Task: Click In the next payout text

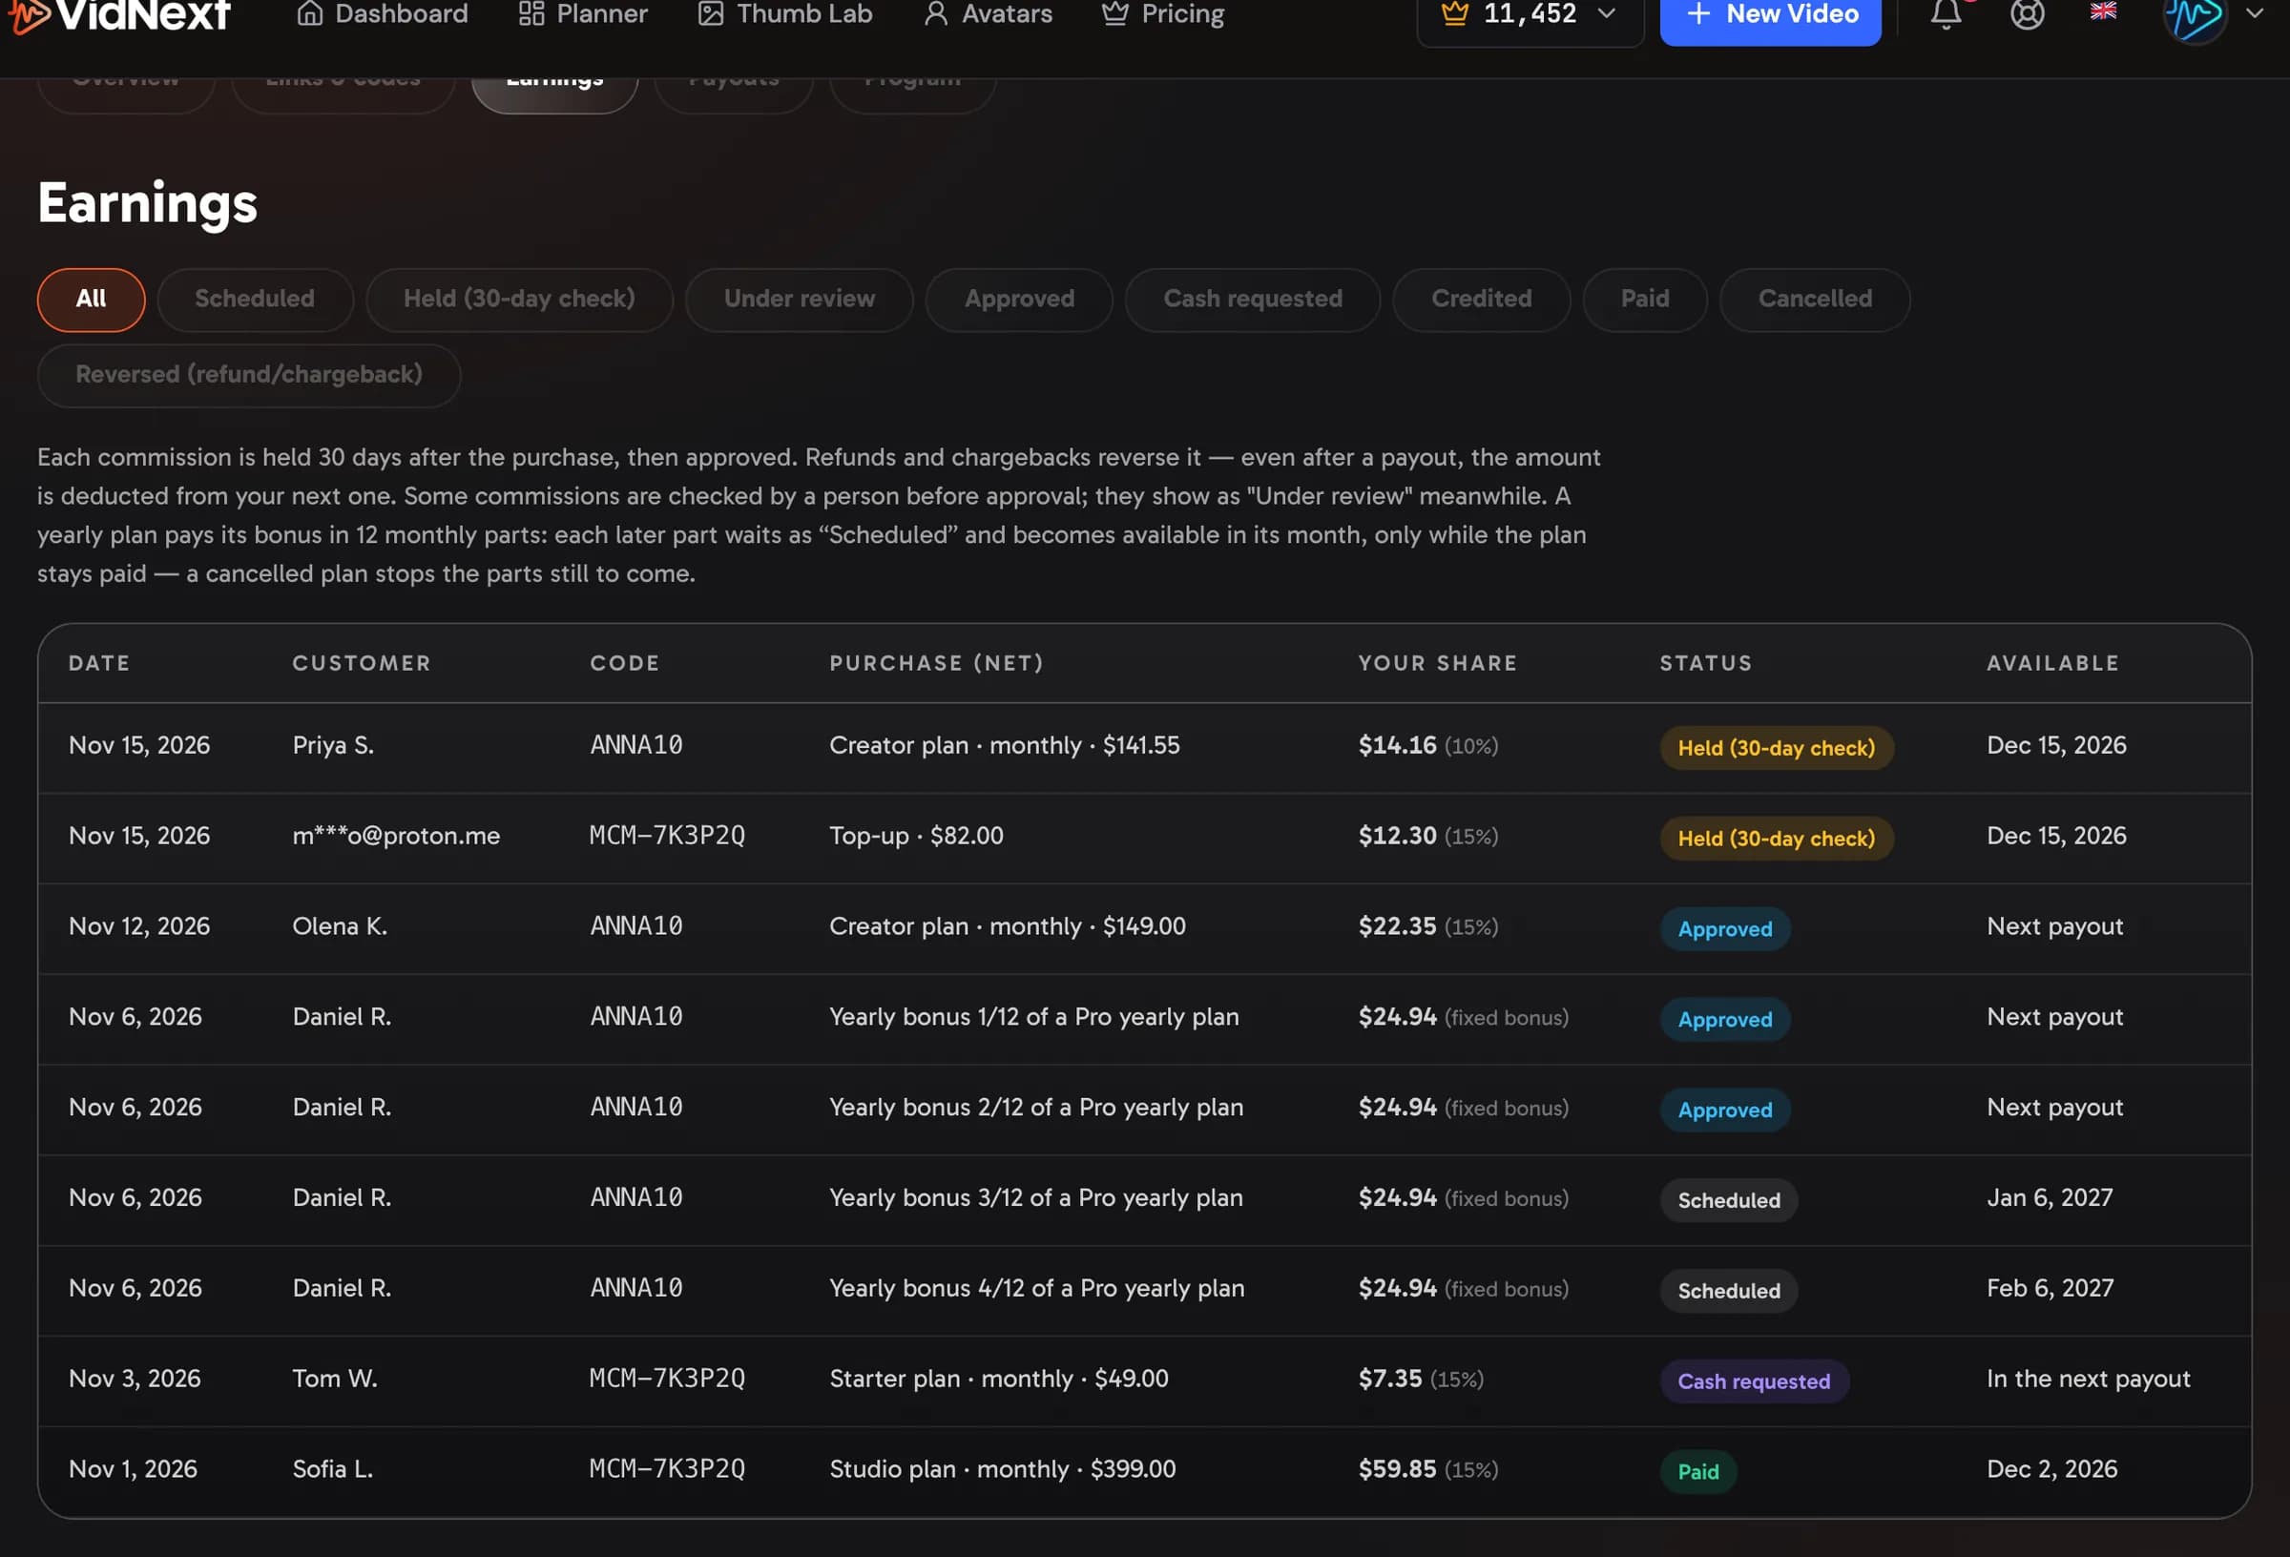Action: point(2088,1379)
